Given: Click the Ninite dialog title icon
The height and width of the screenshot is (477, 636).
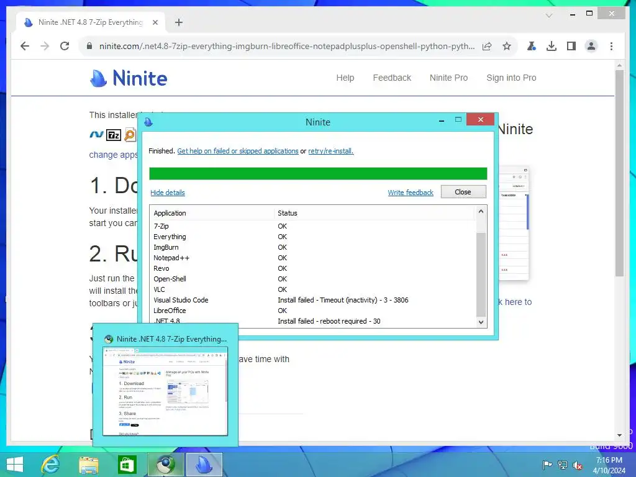Looking at the screenshot, I should pyautogui.click(x=148, y=122).
